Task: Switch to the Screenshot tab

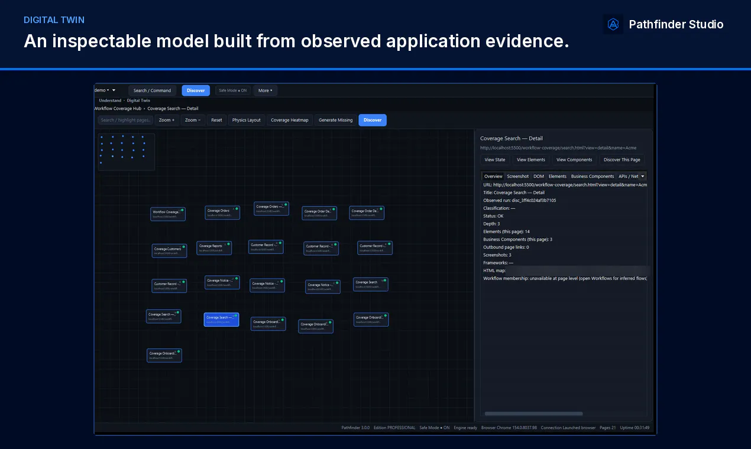Action: pyautogui.click(x=518, y=176)
